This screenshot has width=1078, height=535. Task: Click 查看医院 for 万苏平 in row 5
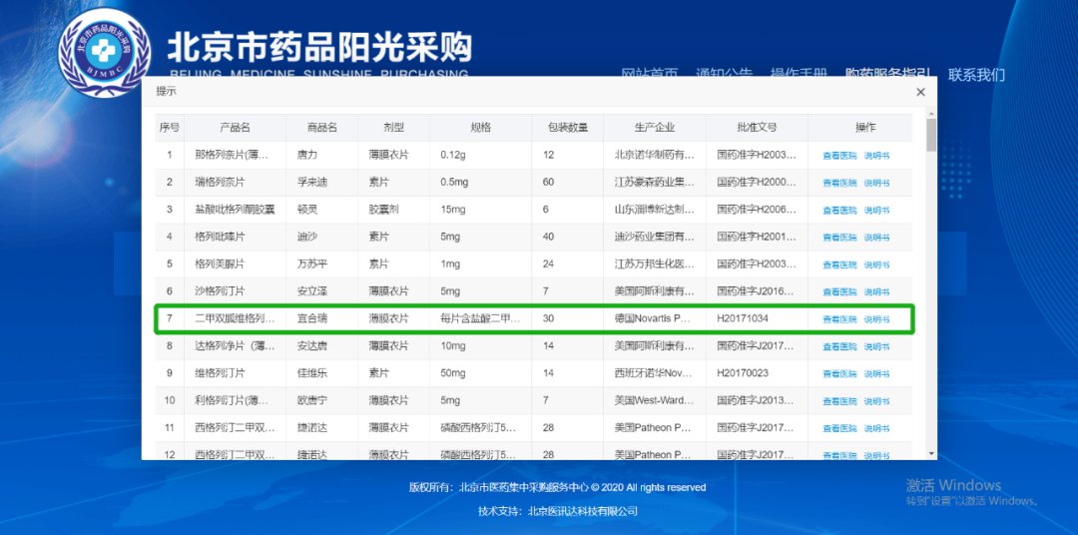click(838, 265)
